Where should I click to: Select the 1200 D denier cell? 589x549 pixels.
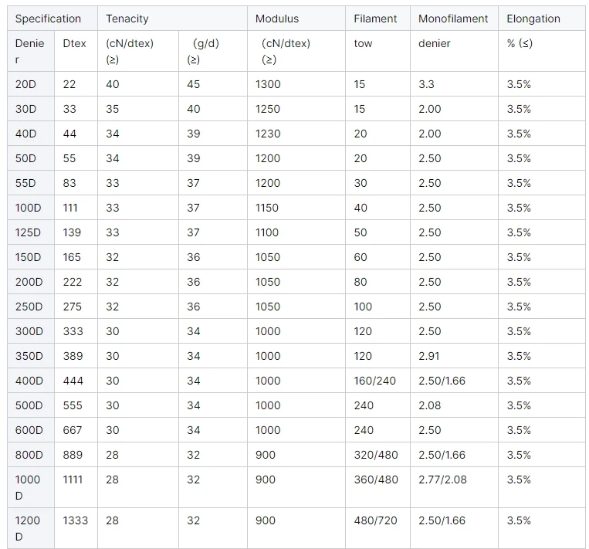tap(28, 528)
